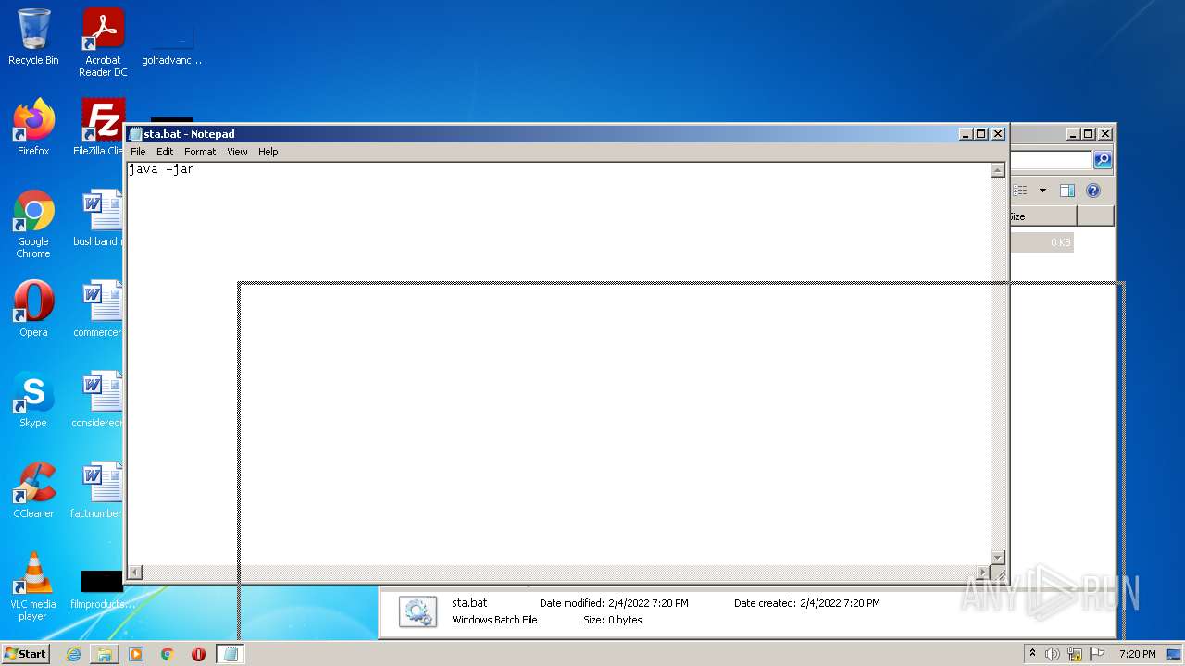1185x666 pixels.
Task: Open the volume speaker tray icon
Action: click(1053, 654)
